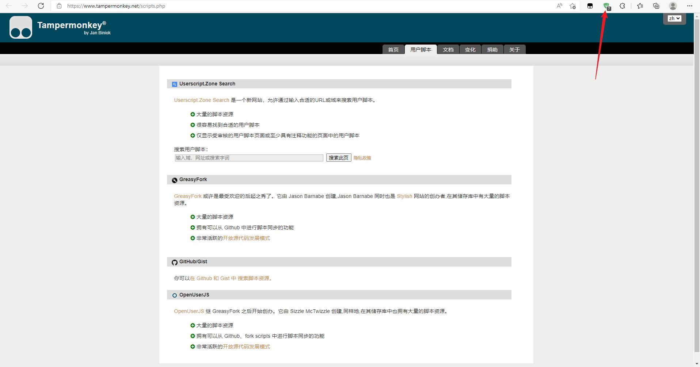Open the 隐私政策 link

coord(362,158)
